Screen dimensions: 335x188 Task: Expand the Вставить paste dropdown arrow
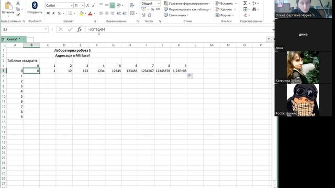pyautogui.click(x=8, y=16)
